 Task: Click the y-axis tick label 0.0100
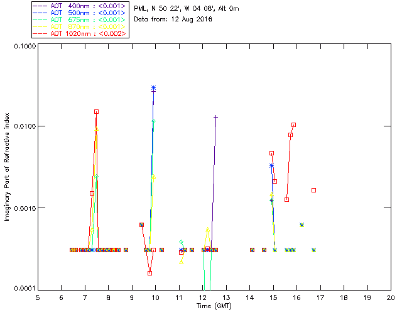(x=24, y=126)
